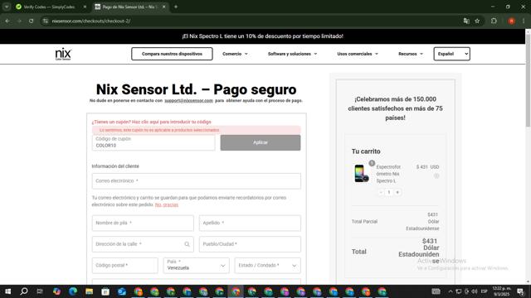Screen dimensions: 531x298
Task: Open the site information icon in the address bar
Action: 46,21
